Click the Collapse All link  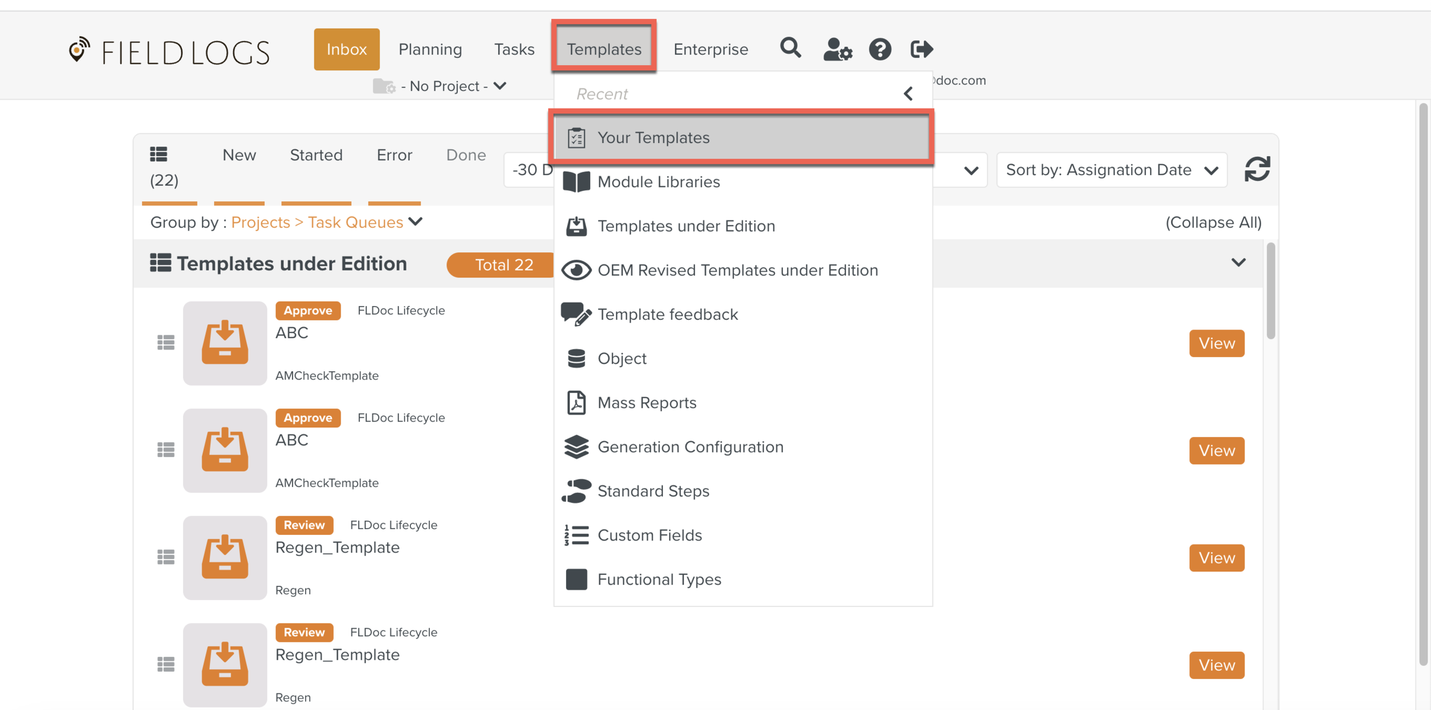[1213, 222]
